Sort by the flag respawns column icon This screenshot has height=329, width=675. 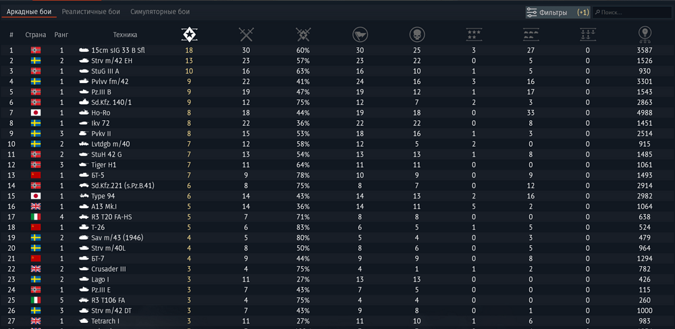click(x=360, y=34)
